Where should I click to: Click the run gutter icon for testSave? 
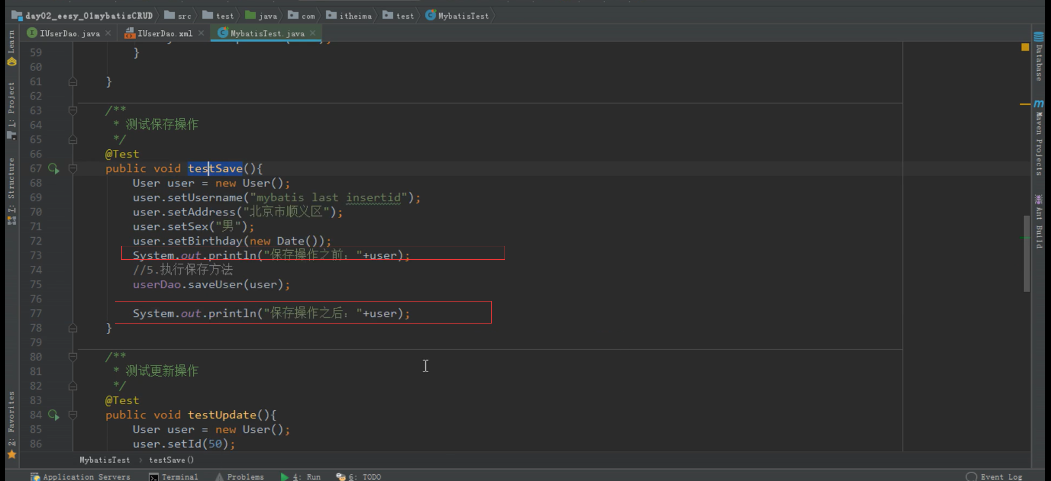(53, 169)
